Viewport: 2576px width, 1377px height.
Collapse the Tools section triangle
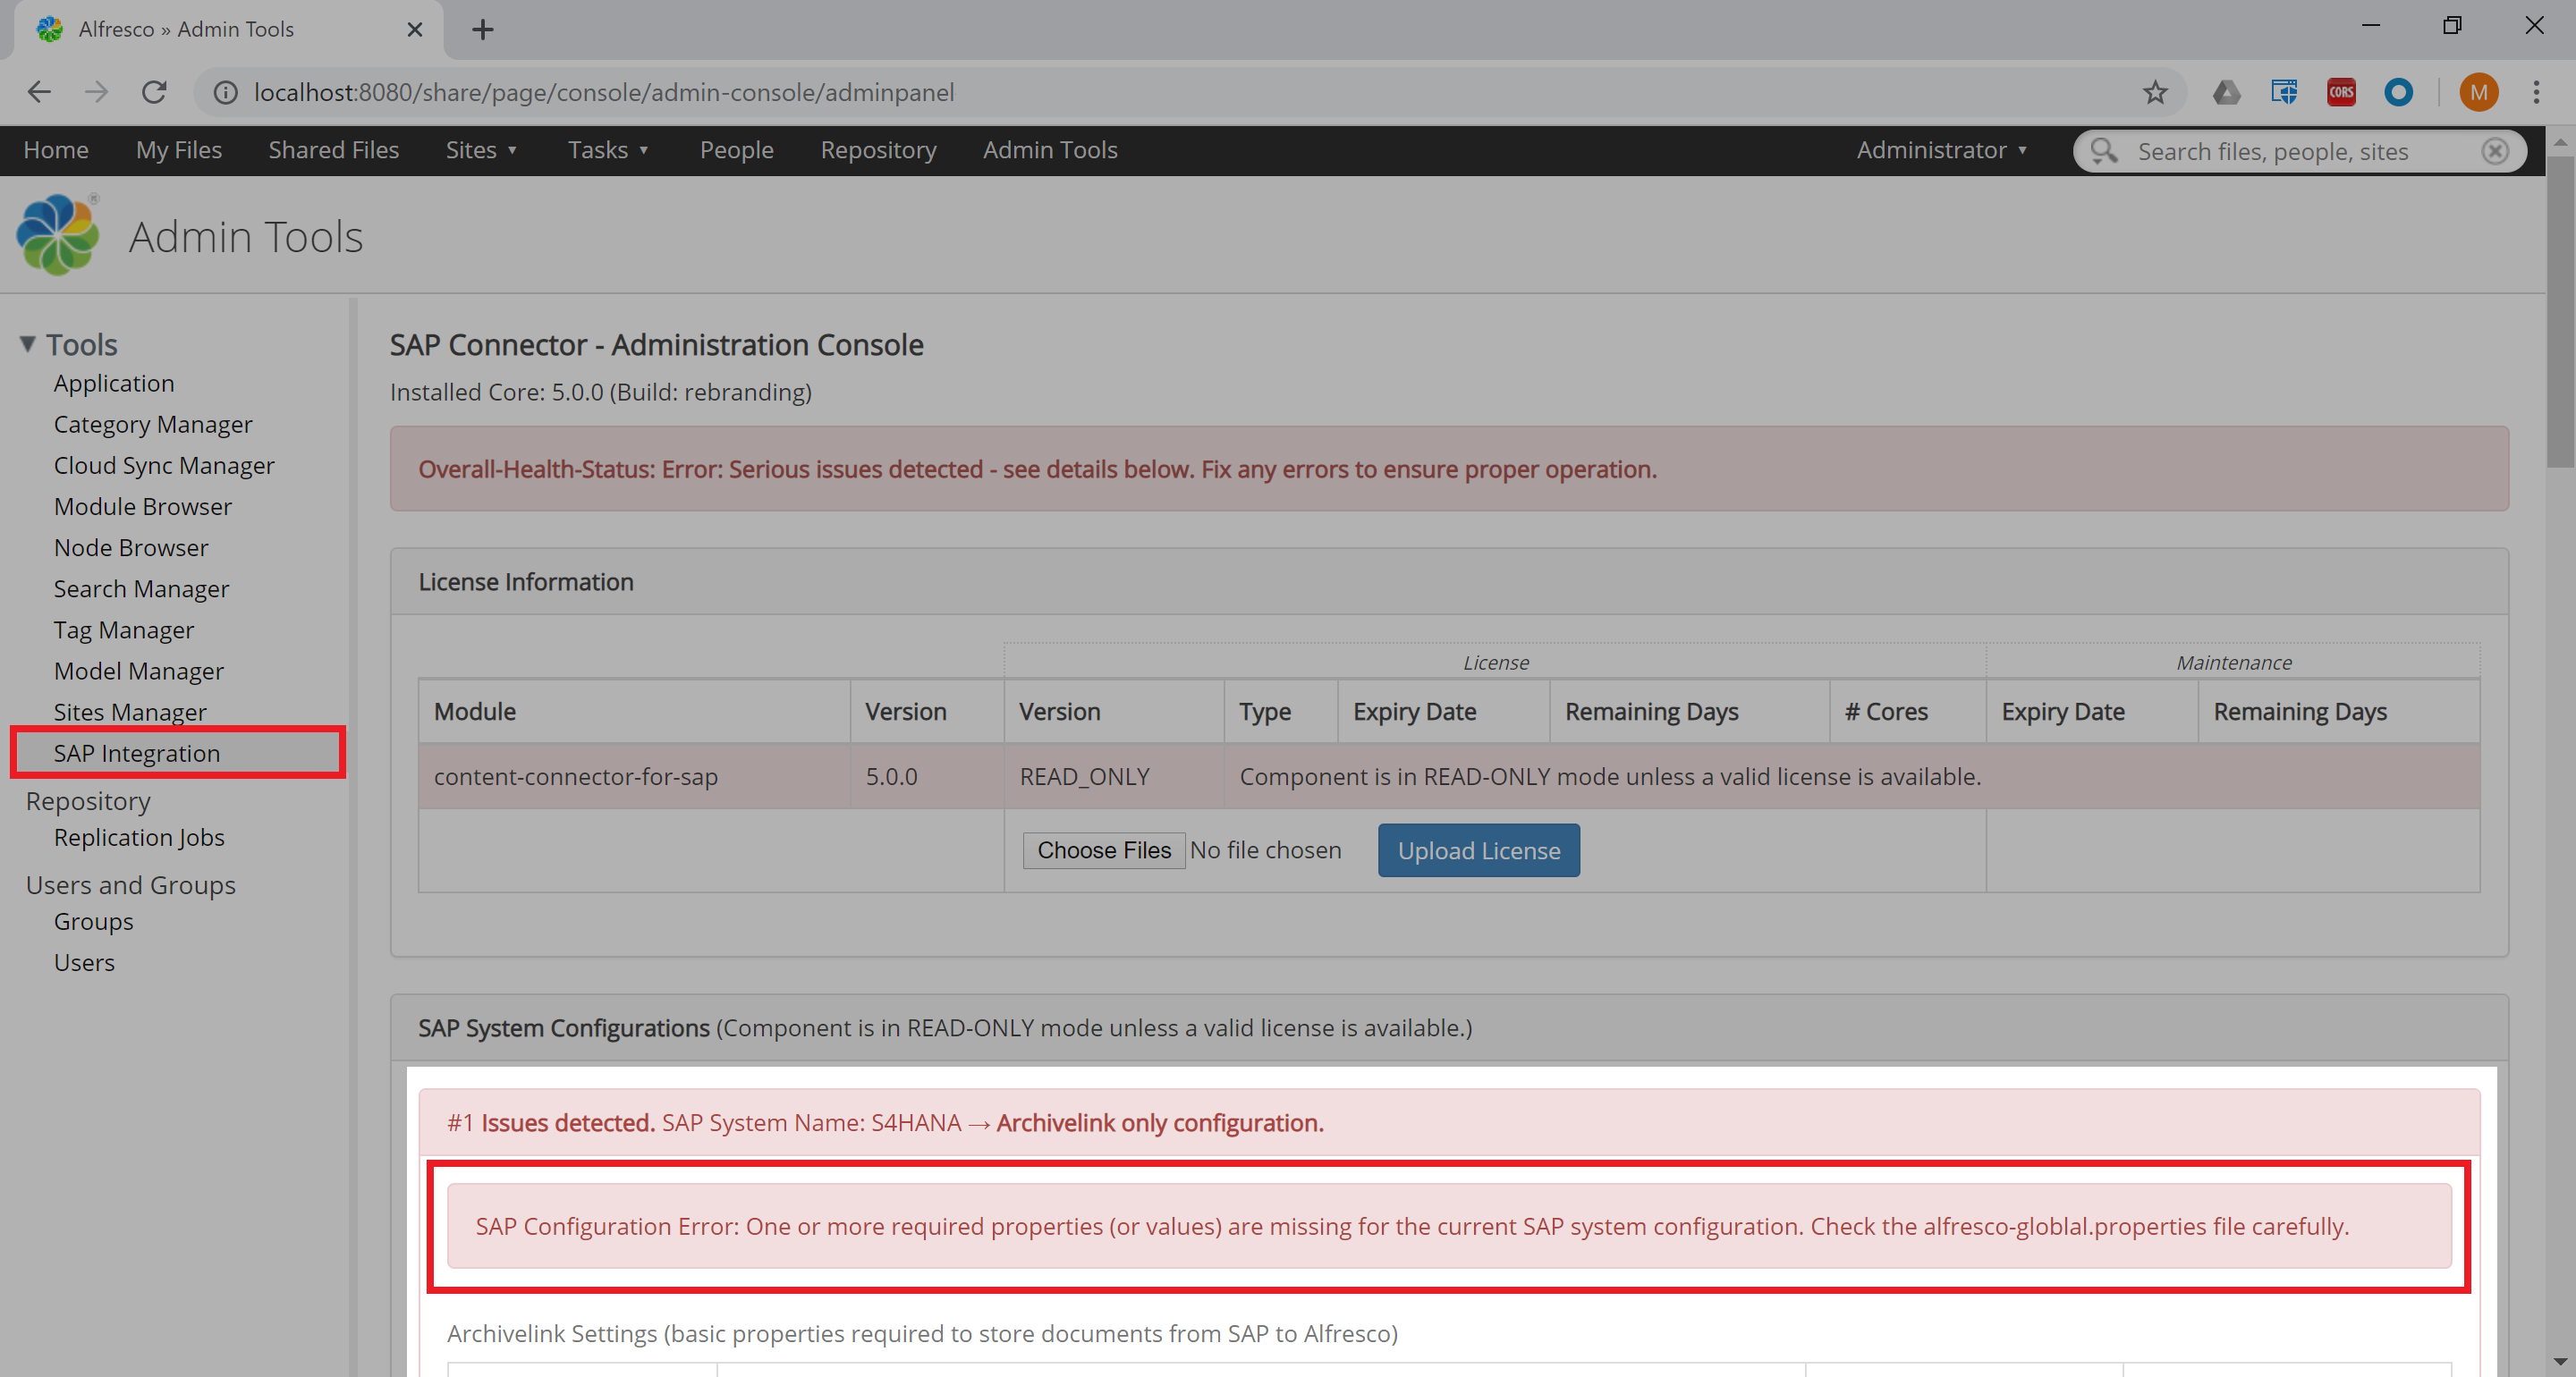tap(27, 343)
